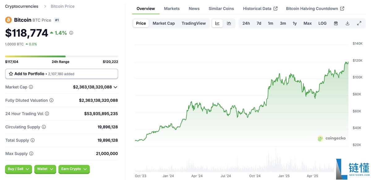Click info icon beside Circulating Supply
This screenshot has height=180, width=371.
pyautogui.click(x=44, y=127)
